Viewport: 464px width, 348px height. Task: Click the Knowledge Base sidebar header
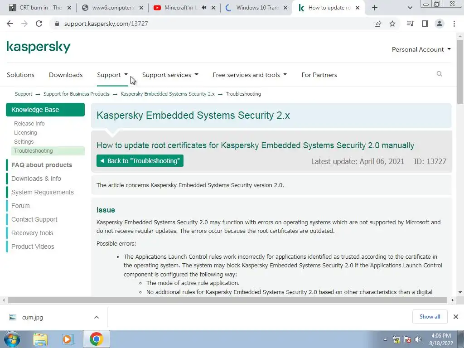[45, 110]
